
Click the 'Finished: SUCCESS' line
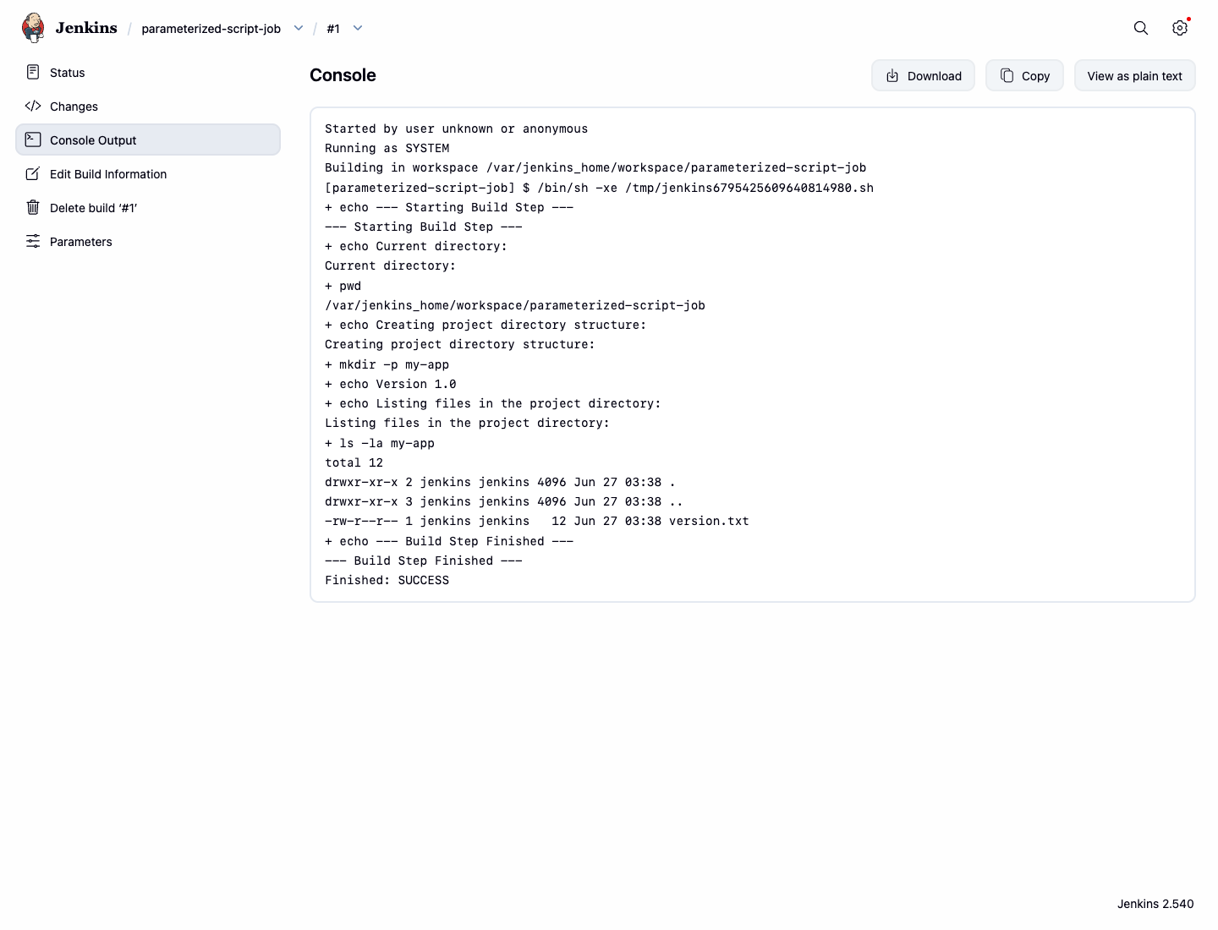coord(387,580)
